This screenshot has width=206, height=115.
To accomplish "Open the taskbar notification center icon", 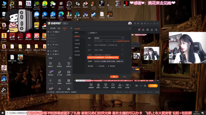I will (203, 113).
